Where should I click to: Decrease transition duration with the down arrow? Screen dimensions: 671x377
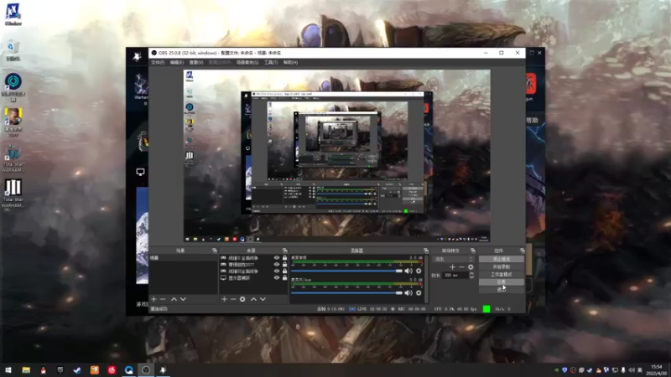click(471, 277)
